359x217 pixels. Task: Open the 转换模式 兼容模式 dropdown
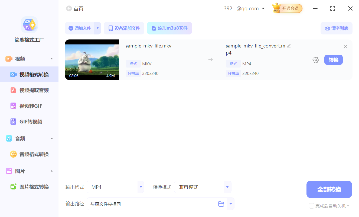pos(227,187)
